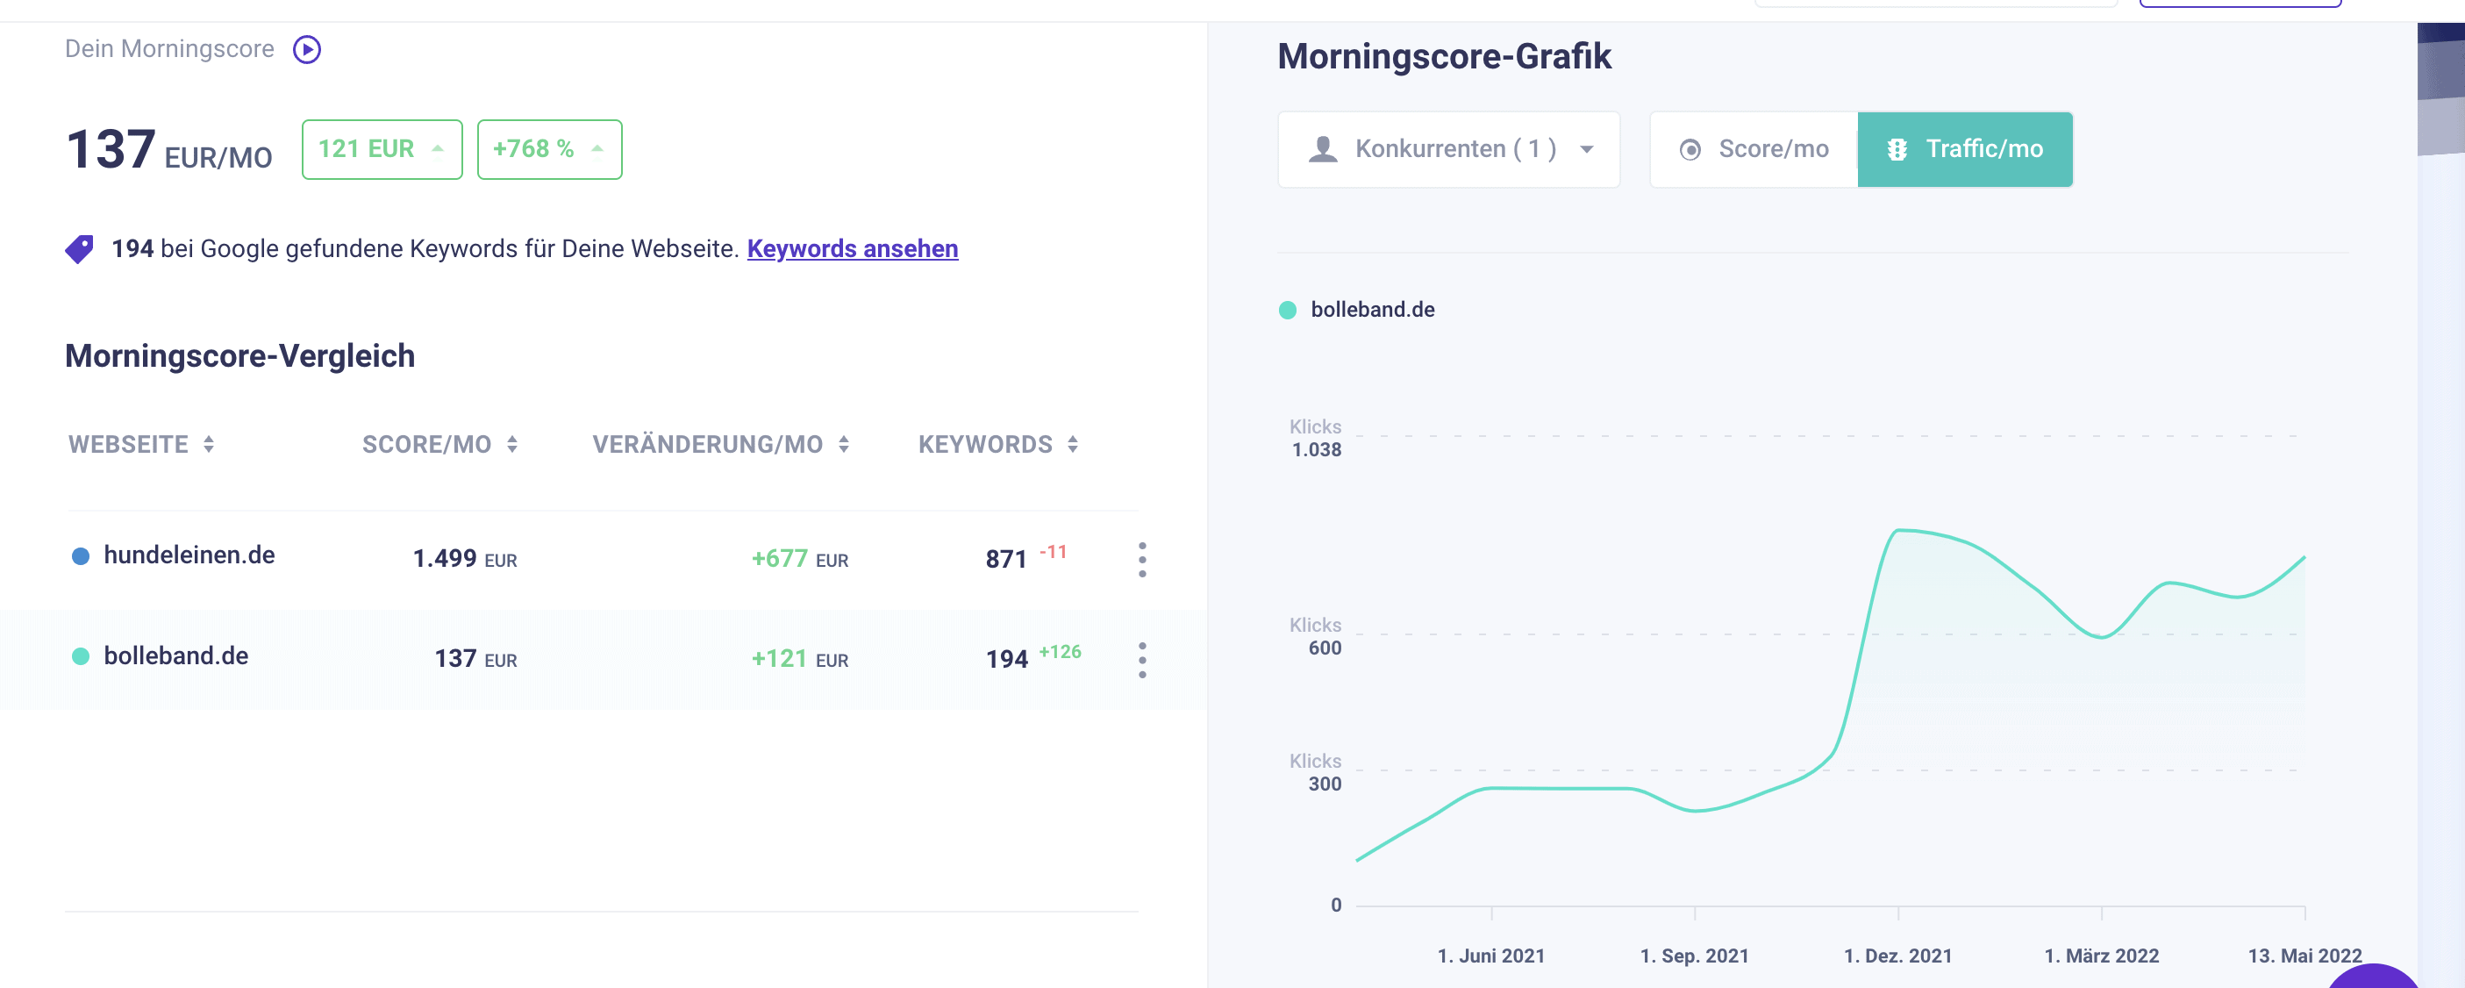The width and height of the screenshot is (2465, 988).
Task: Click the traffic peak on the graph line
Action: 1899,530
